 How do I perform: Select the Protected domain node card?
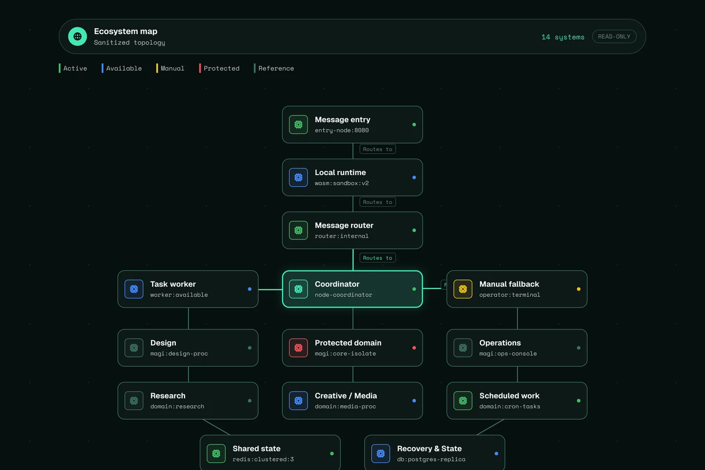point(352,348)
